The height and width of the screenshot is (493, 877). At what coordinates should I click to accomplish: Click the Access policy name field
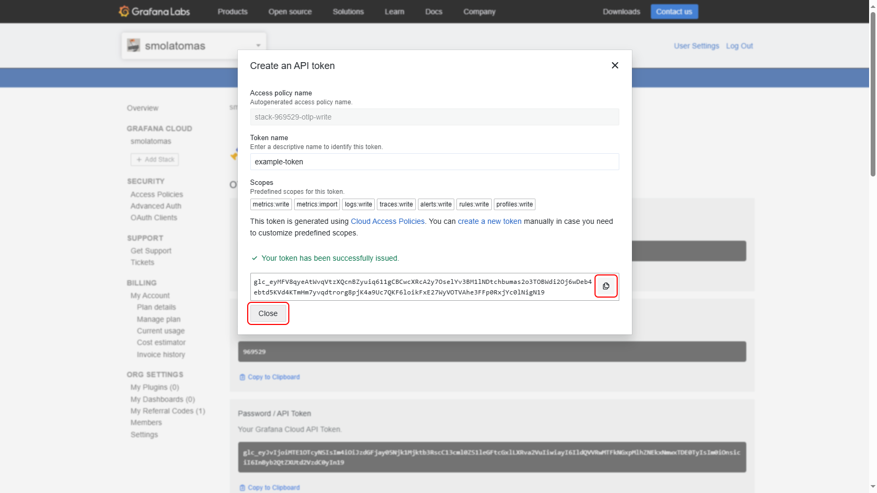(x=434, y=117)
